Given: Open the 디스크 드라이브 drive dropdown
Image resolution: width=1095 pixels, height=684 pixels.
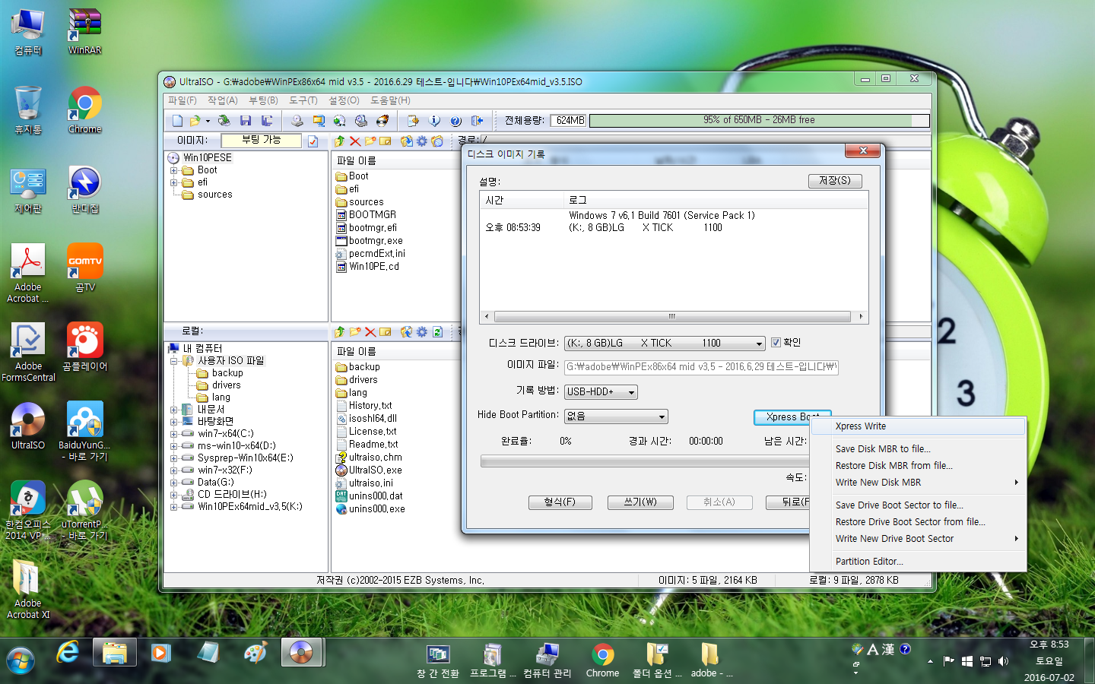Looking at the screenshot, I should [759, 344].
